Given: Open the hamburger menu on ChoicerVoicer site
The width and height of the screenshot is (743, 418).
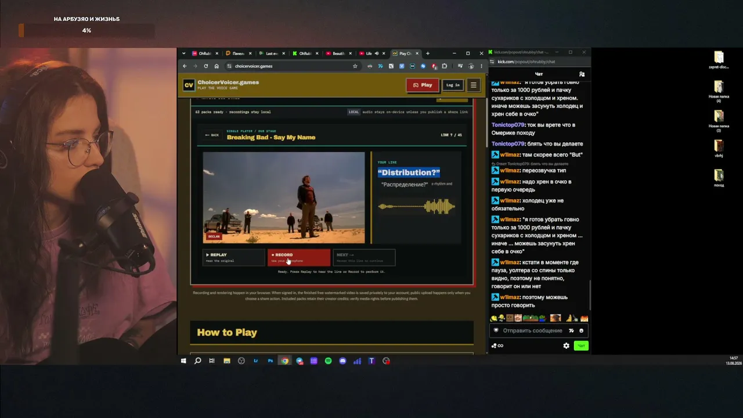Looking at the screenshot, I should [x=473, y=85].
